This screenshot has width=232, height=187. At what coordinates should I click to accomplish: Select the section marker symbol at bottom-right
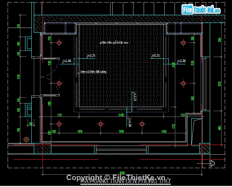click(x=212, y=163)
